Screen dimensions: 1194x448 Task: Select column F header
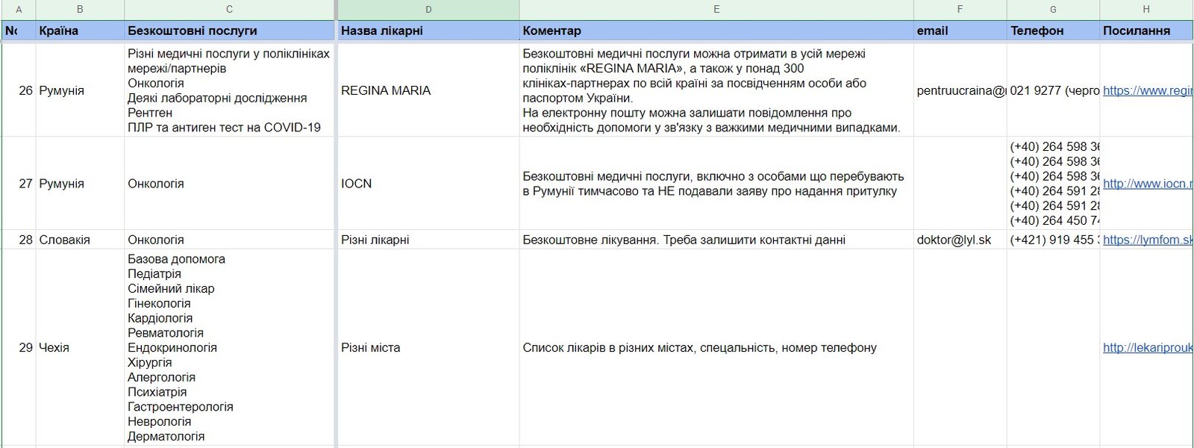tap(960, 10)
